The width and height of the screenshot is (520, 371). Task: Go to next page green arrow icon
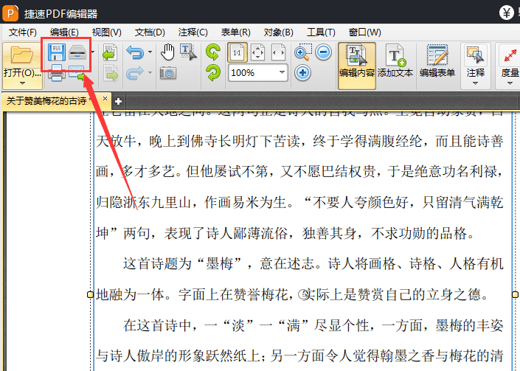pyautogui.click(x=111, y=73)
